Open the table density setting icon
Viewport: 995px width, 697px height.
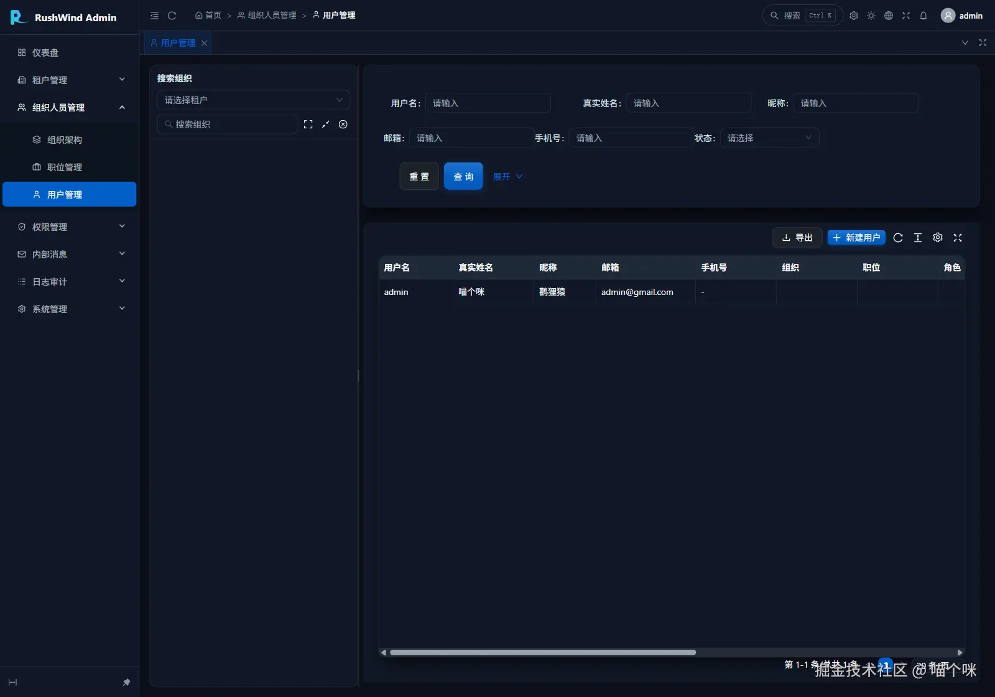tap(918, 238)
